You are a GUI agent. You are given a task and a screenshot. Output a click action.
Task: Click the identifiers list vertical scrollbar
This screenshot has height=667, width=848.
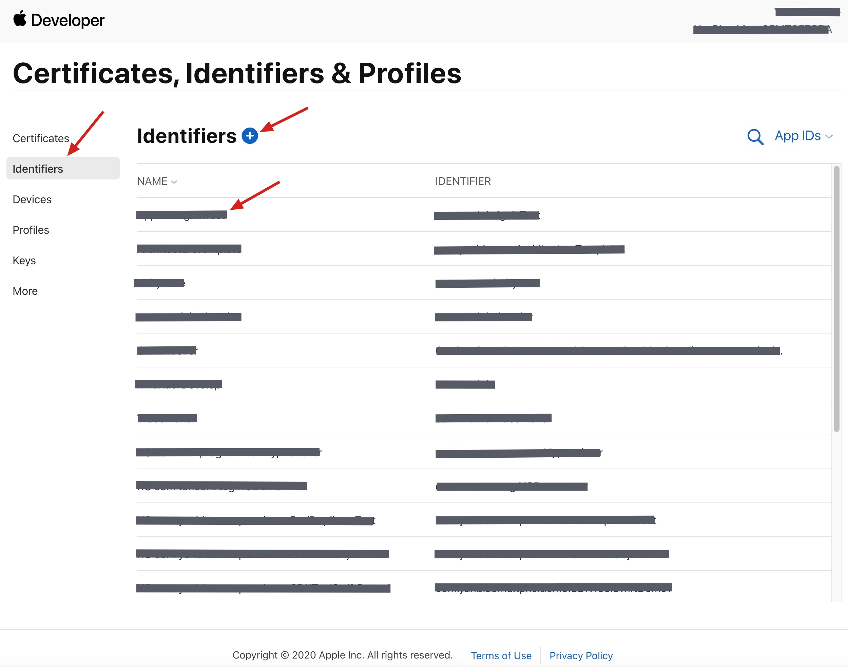coord(836,299)
